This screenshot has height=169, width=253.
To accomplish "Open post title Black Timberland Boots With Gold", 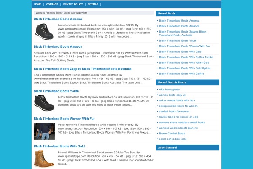I will point(59,146).
